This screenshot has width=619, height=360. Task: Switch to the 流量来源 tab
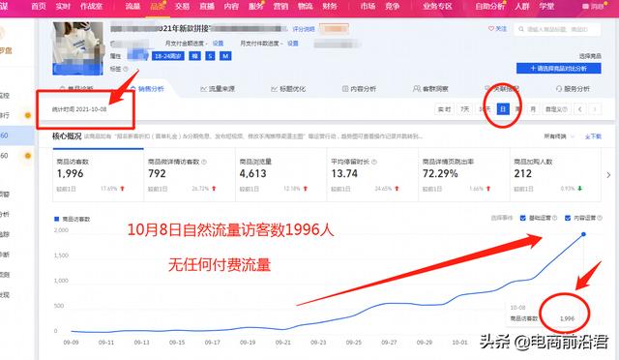[218, 89]
